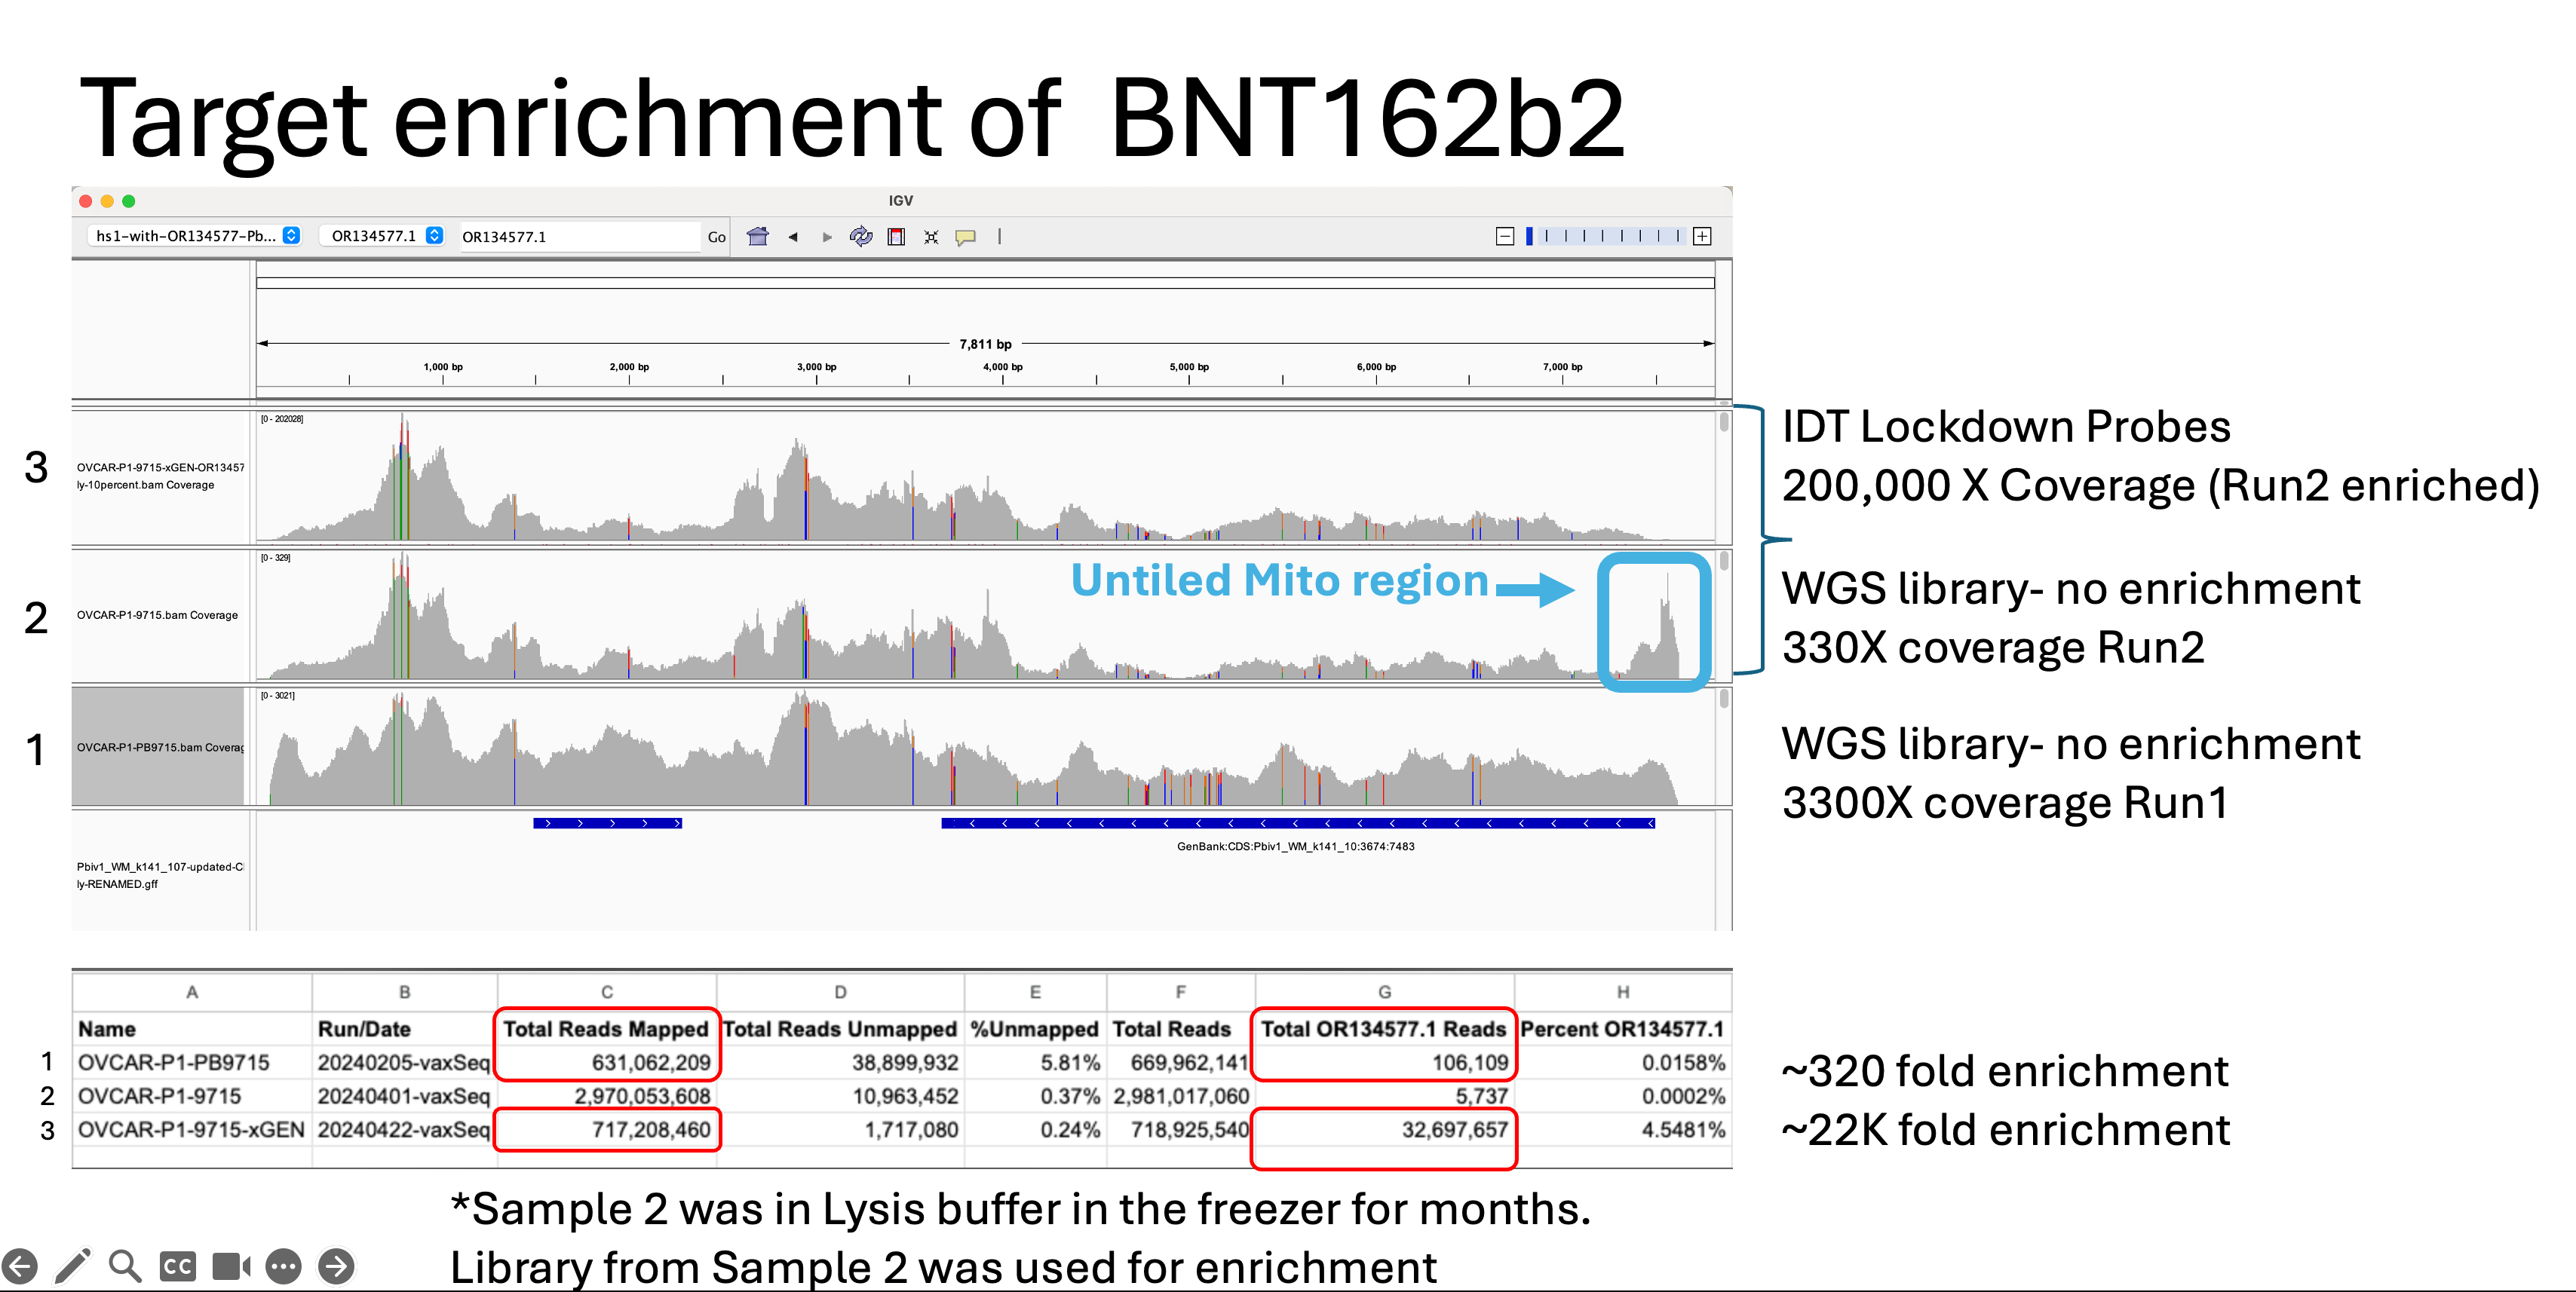This screenshot has height=1292, width=2576.
Task: Click the zoom level slider rail
Action: click(x=1603, y=236)
